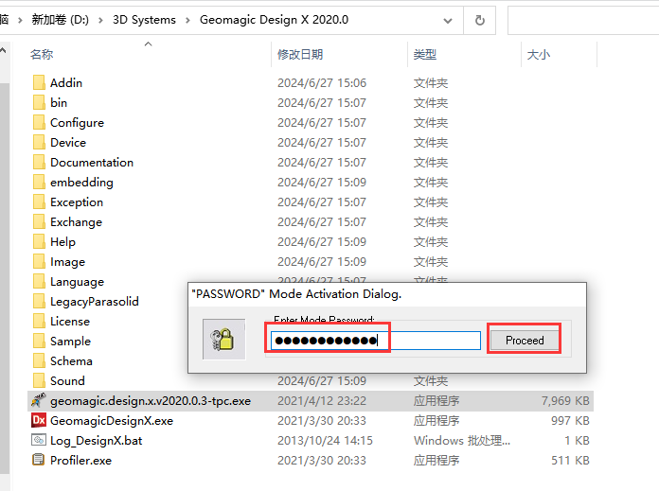
Task: Expand the chevron before 新加卷 (D:)
Action: tap(20, 20)
